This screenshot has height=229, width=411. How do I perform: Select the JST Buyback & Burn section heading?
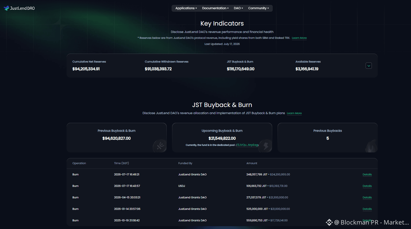pyautogui.click(x=222, y=105)
